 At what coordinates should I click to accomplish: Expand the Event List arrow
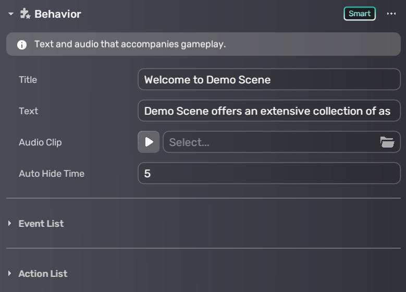click(10, 223)
